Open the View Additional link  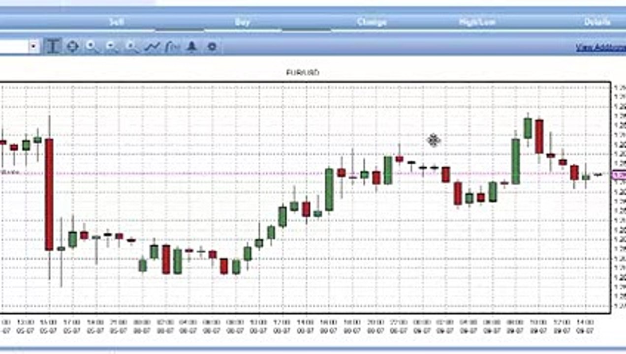[601, 47]
